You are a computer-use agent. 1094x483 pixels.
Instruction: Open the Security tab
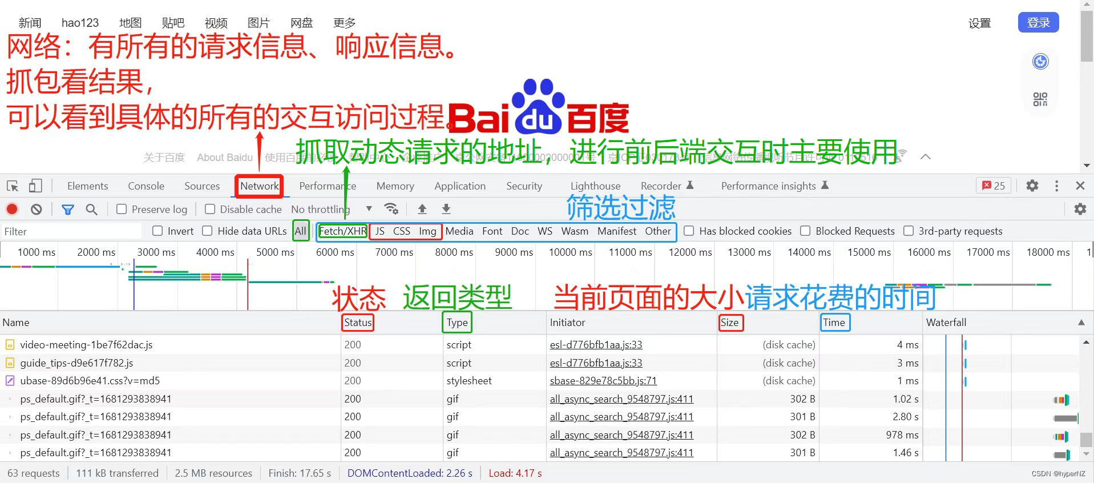tap(524, 186)
